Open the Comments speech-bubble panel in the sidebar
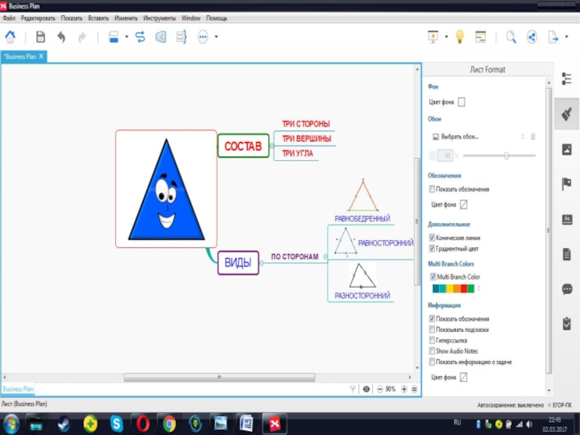580x435 pixels. coord(567,289)
